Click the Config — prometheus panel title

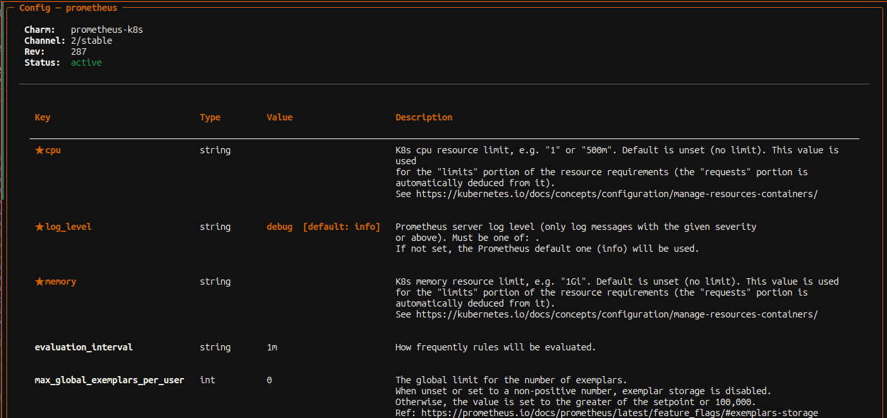[x=68, y=8]
